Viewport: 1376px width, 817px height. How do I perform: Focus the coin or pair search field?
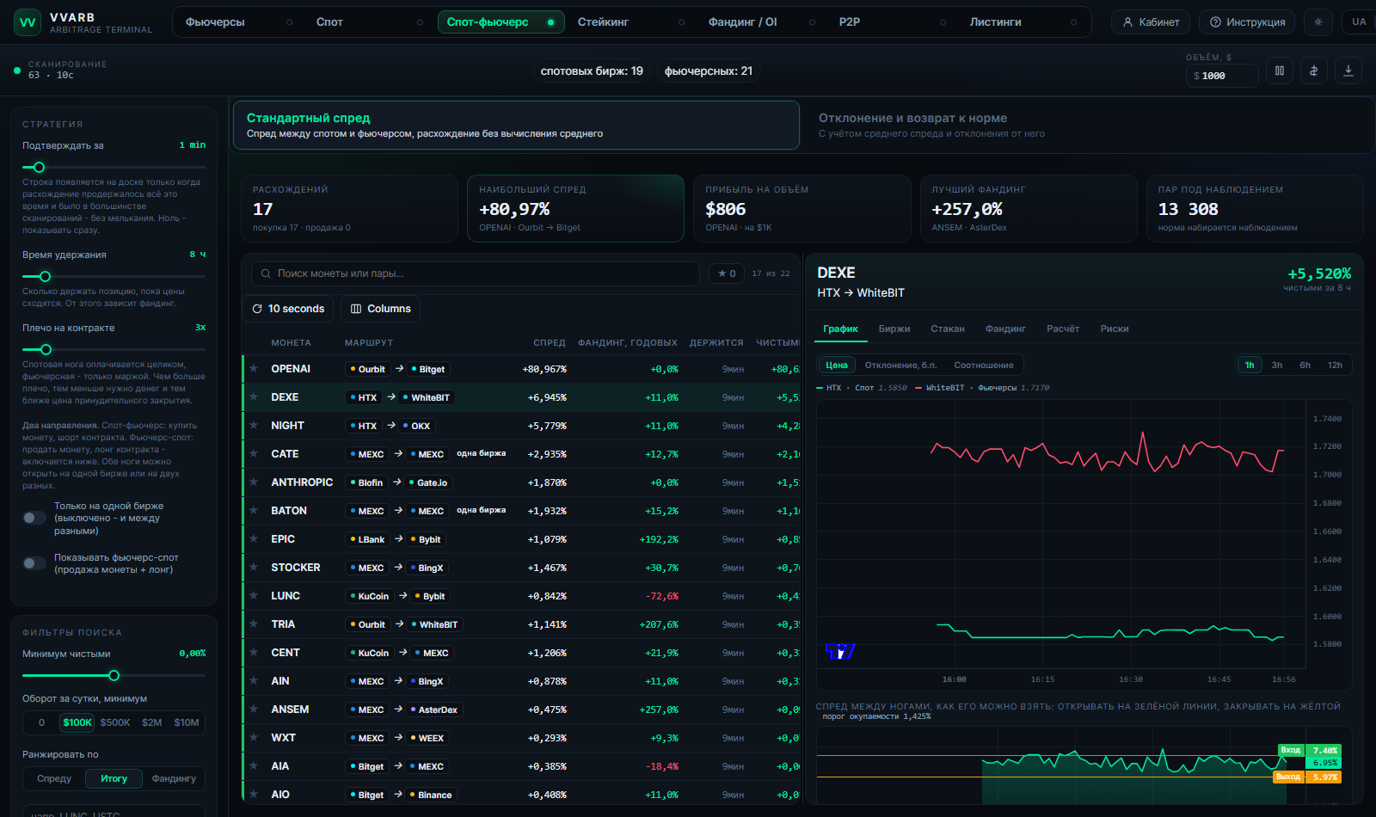[476, 273]
